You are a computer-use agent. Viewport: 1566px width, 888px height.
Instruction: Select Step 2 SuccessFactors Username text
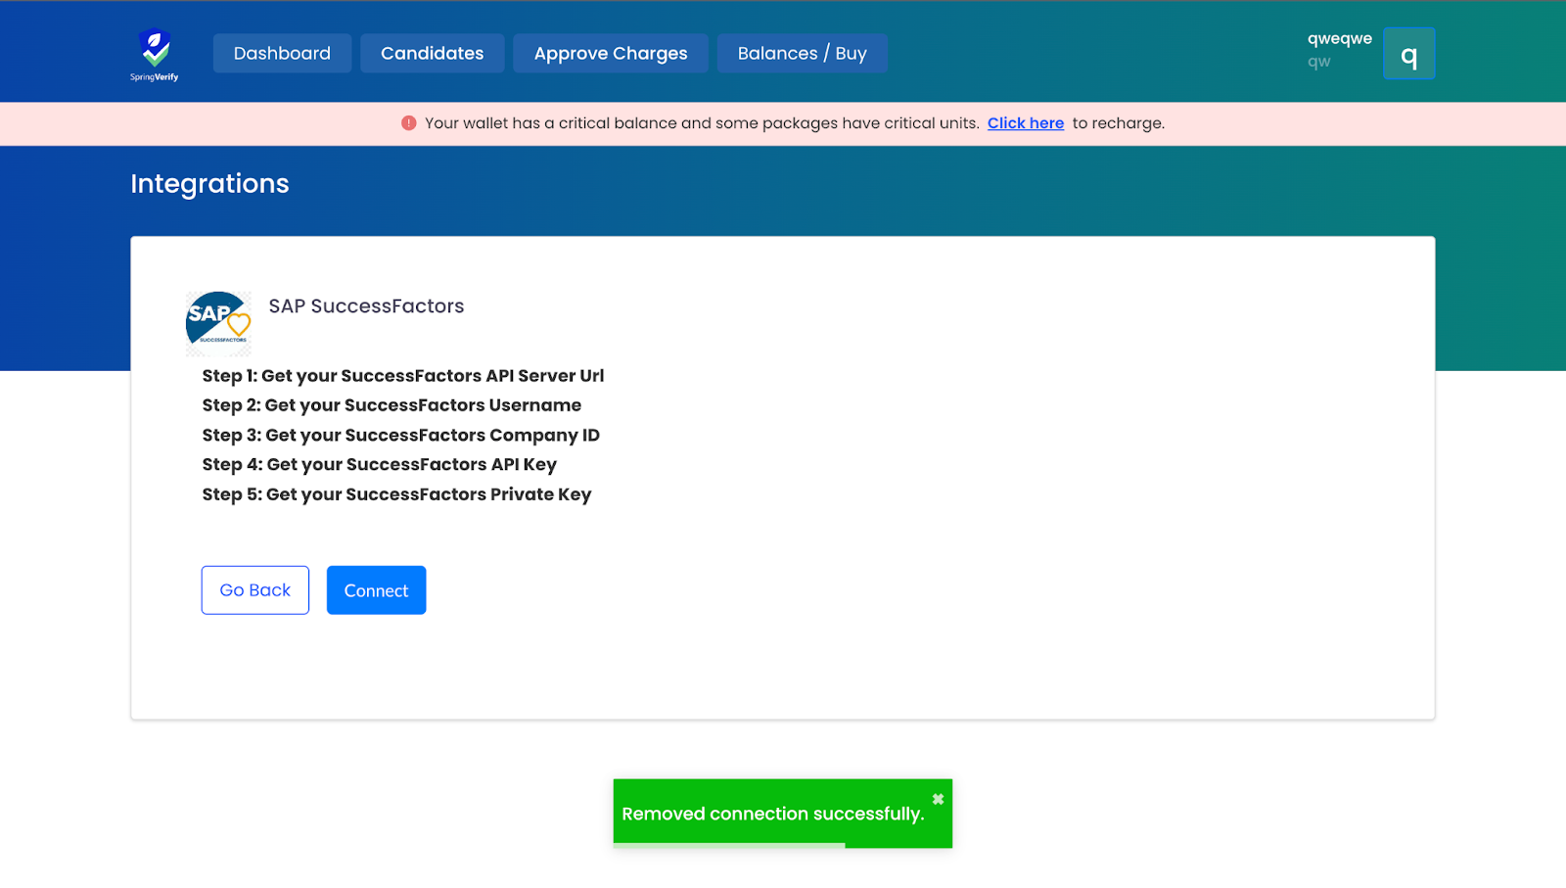pos(391,405)
